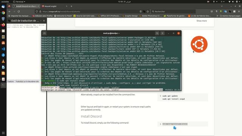Open a new tab with plus button
242x136 pixels.
(x=71, y=6)
